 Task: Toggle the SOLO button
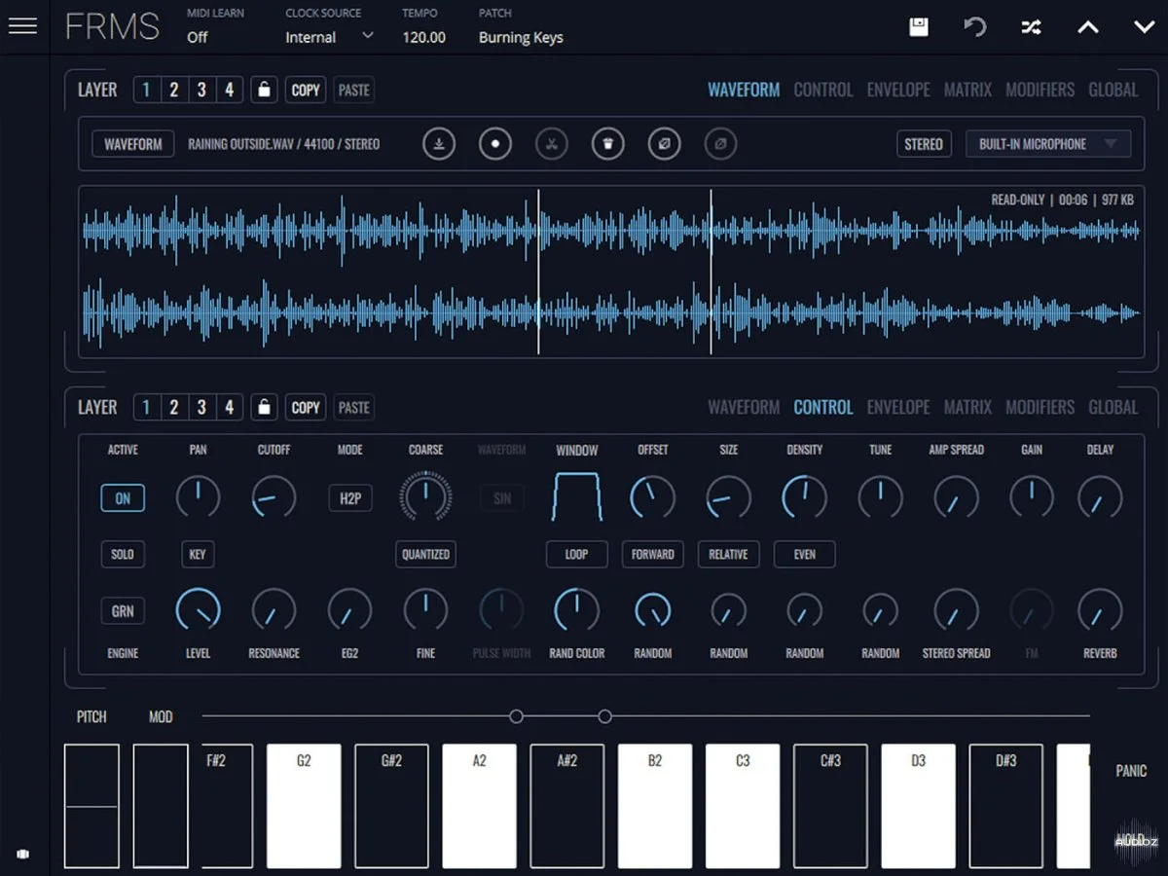[x=123, y=554]
